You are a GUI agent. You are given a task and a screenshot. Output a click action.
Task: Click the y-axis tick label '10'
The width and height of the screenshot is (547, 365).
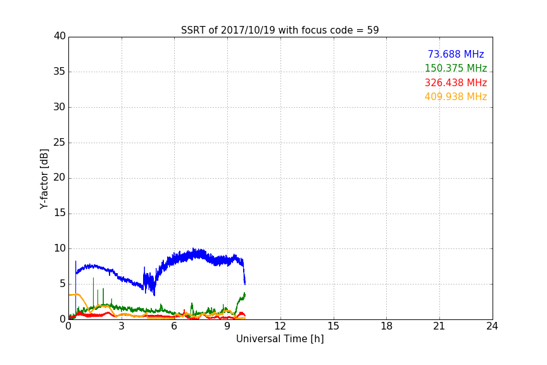[60, 248]
